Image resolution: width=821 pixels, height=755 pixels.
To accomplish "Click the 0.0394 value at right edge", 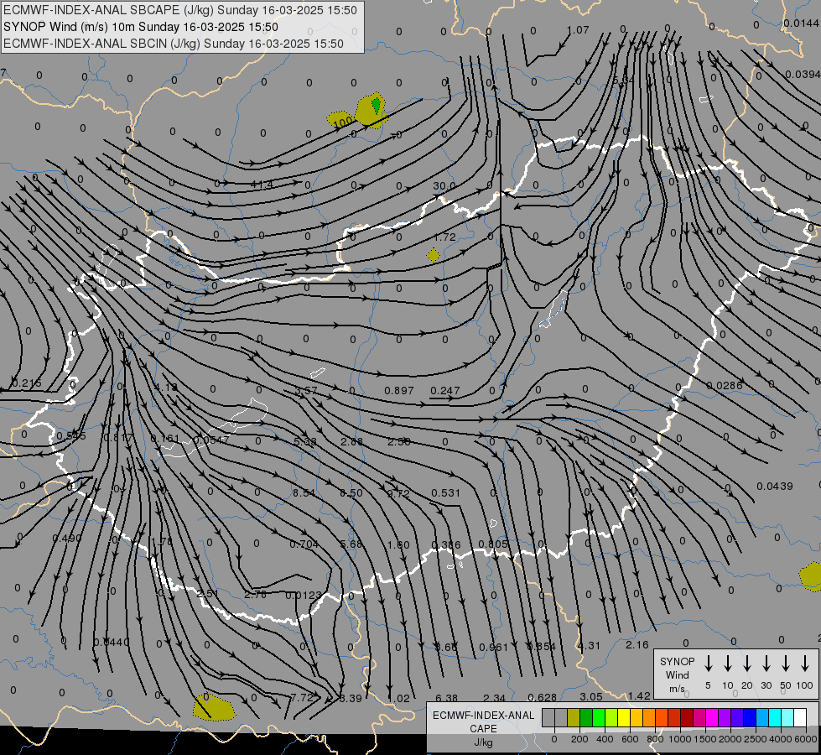I will coord(803,75).
